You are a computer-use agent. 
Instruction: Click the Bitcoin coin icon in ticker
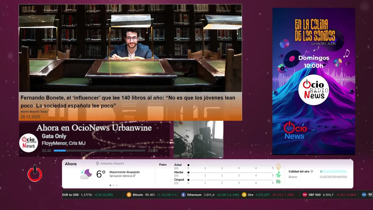point(129,195)
